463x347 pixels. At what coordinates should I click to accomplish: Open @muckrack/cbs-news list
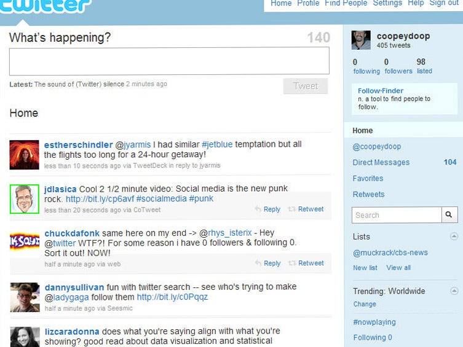pyautogui.click(x=390, y=252)
